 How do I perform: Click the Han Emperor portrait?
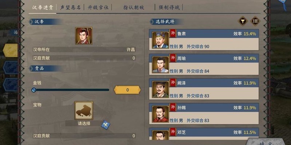(84, 36)
